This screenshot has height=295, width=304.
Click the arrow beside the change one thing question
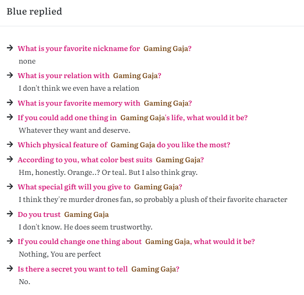tap(10, 241)
